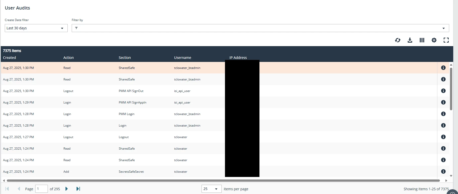Viewport: 458px width, 194px height.
Task: Open info for PMM API SignOut row
Action: click(443, 91)
